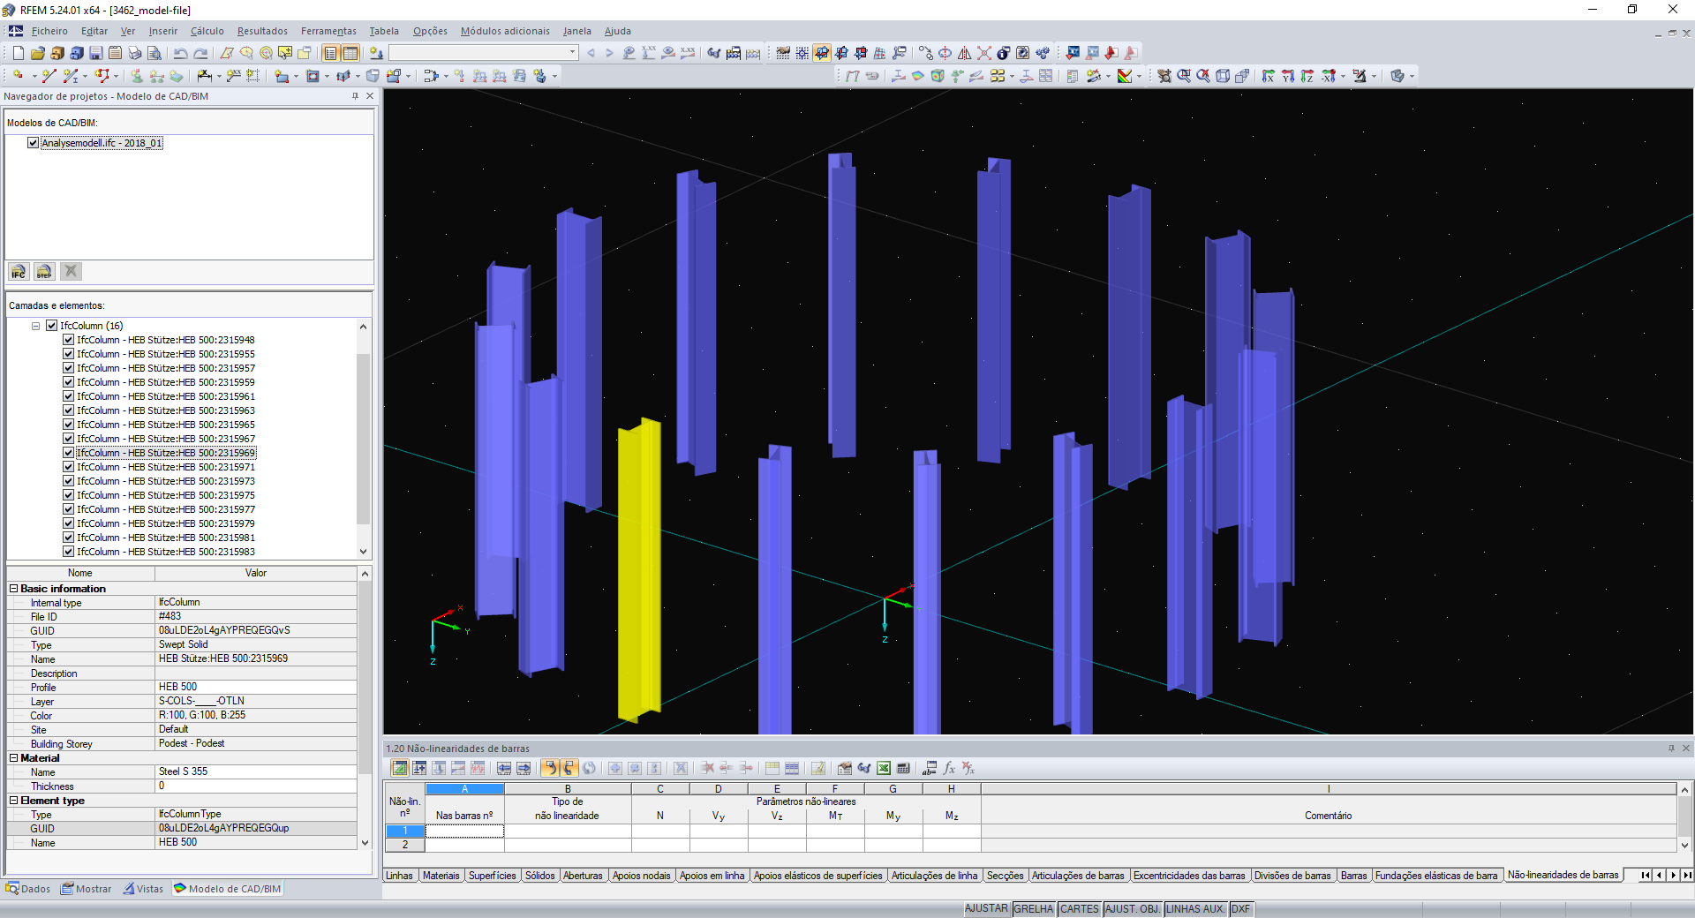Uncheck column HEB 500:2315948 checkbox
Image resolution: width=1695 pixels, height=918 pixels.
[68, 340]
